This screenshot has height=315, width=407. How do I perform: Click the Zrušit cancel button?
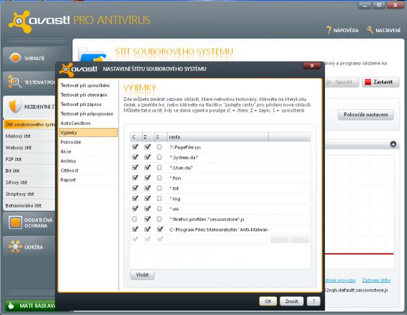click(292, 301)
